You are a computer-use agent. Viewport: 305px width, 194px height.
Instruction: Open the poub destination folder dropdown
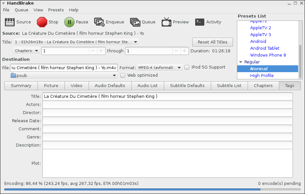tap(64, 75)
